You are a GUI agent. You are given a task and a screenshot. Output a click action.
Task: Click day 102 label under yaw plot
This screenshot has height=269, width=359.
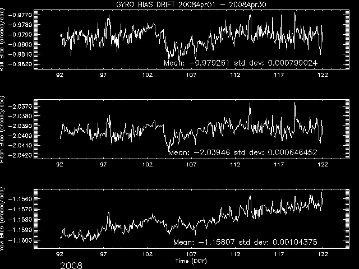click(147, 254)
